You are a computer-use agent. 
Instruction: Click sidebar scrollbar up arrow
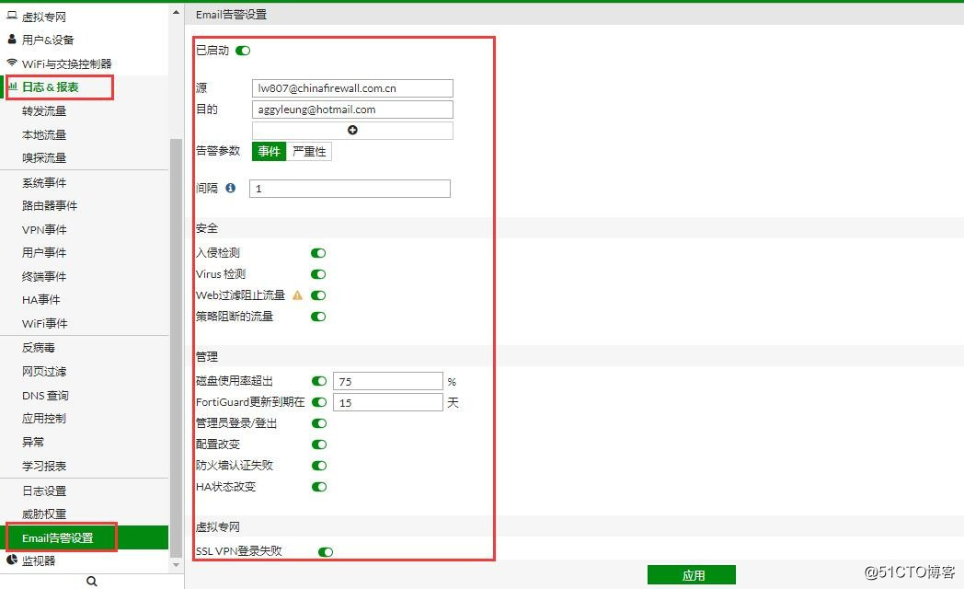click(x=176, y=12)
